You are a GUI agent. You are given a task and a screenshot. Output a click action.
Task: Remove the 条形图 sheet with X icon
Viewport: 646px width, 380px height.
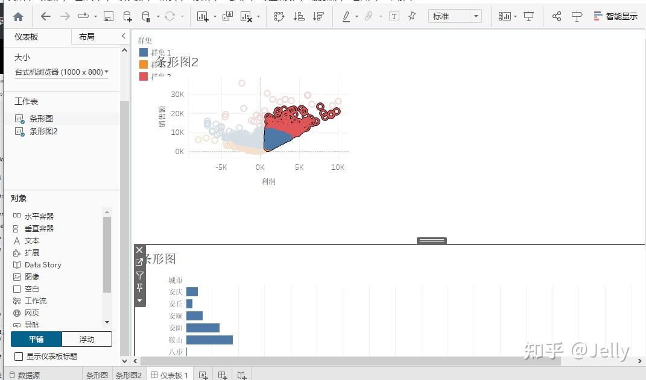click(x=140, y=250)
